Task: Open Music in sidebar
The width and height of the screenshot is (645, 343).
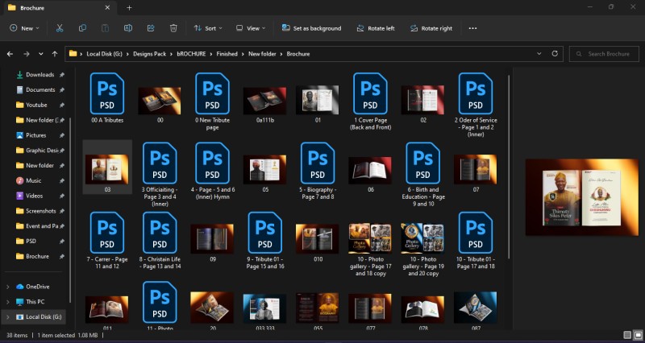Action: pyautogui.click(x=33, y=180)
